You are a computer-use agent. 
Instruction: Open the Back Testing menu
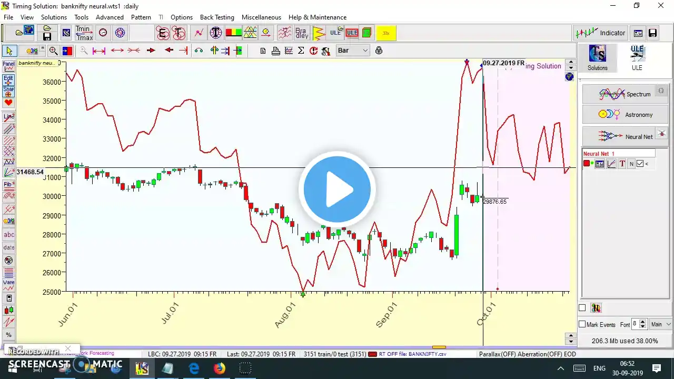coord(217,17)
